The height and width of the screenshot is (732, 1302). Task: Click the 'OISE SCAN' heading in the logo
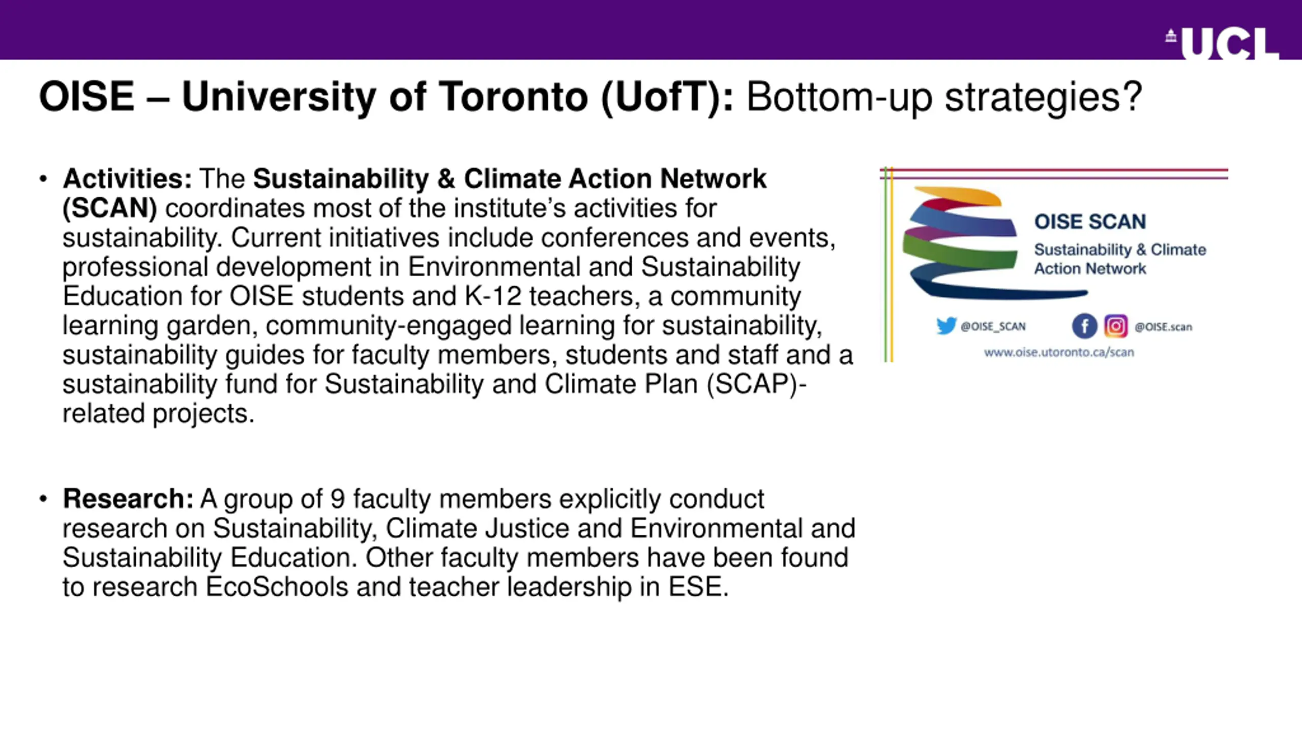1090,222
